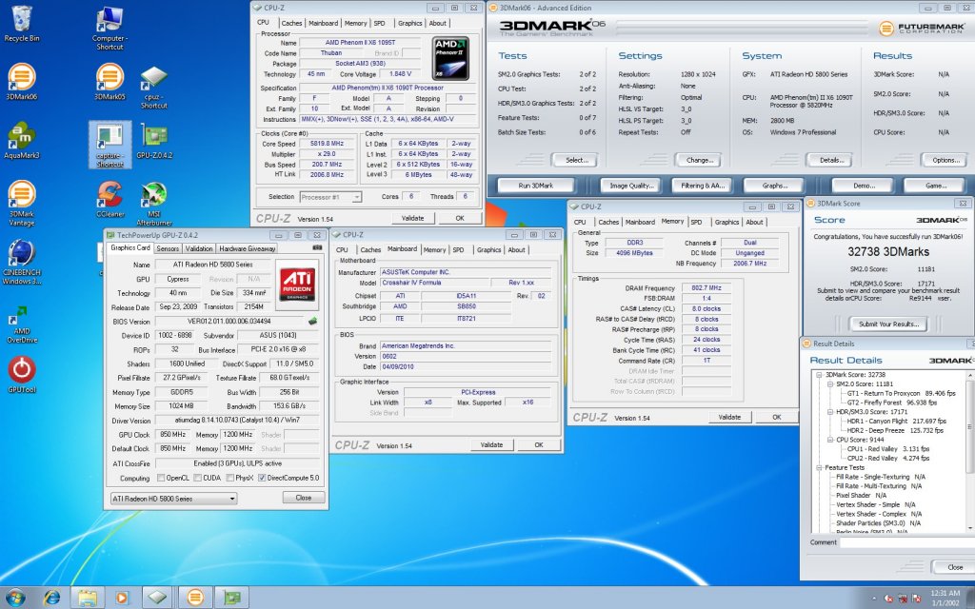Select the HDR1 - Canyon Flight row
Screen dimensions: 975x609
point(896,422)
